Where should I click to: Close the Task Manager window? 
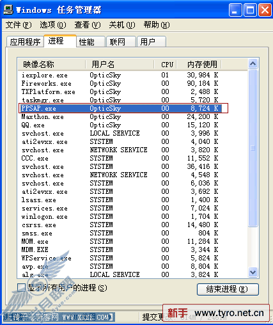point(265,10)
